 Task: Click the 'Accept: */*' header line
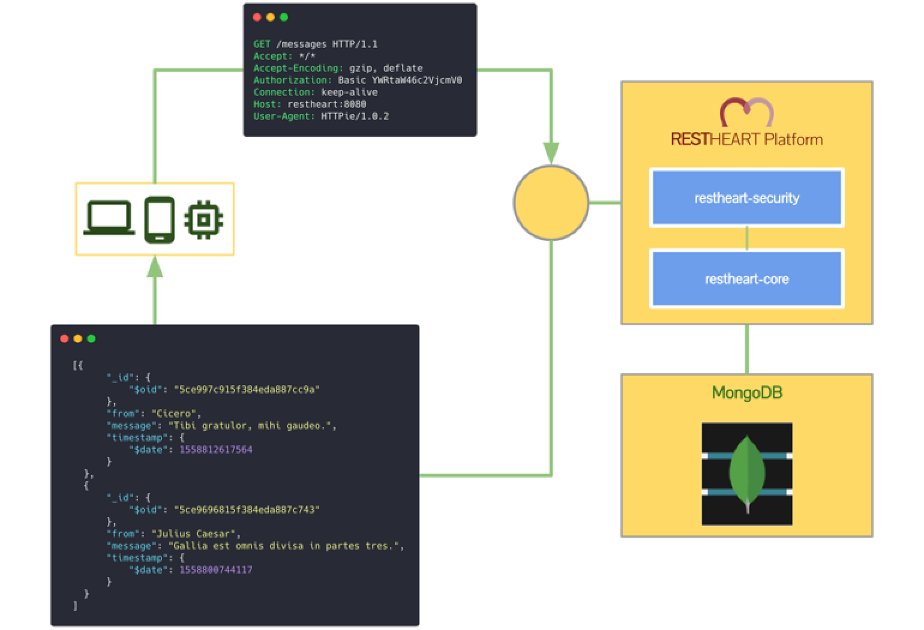click(x=284, y=56)
